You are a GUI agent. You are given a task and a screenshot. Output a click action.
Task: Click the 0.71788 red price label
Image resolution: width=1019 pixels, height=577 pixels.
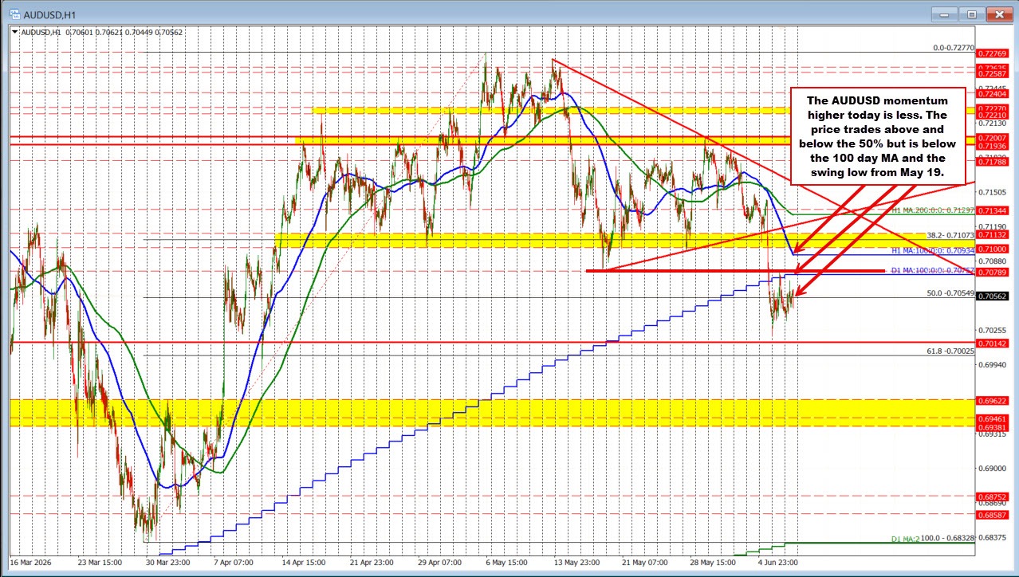point(993,162)
